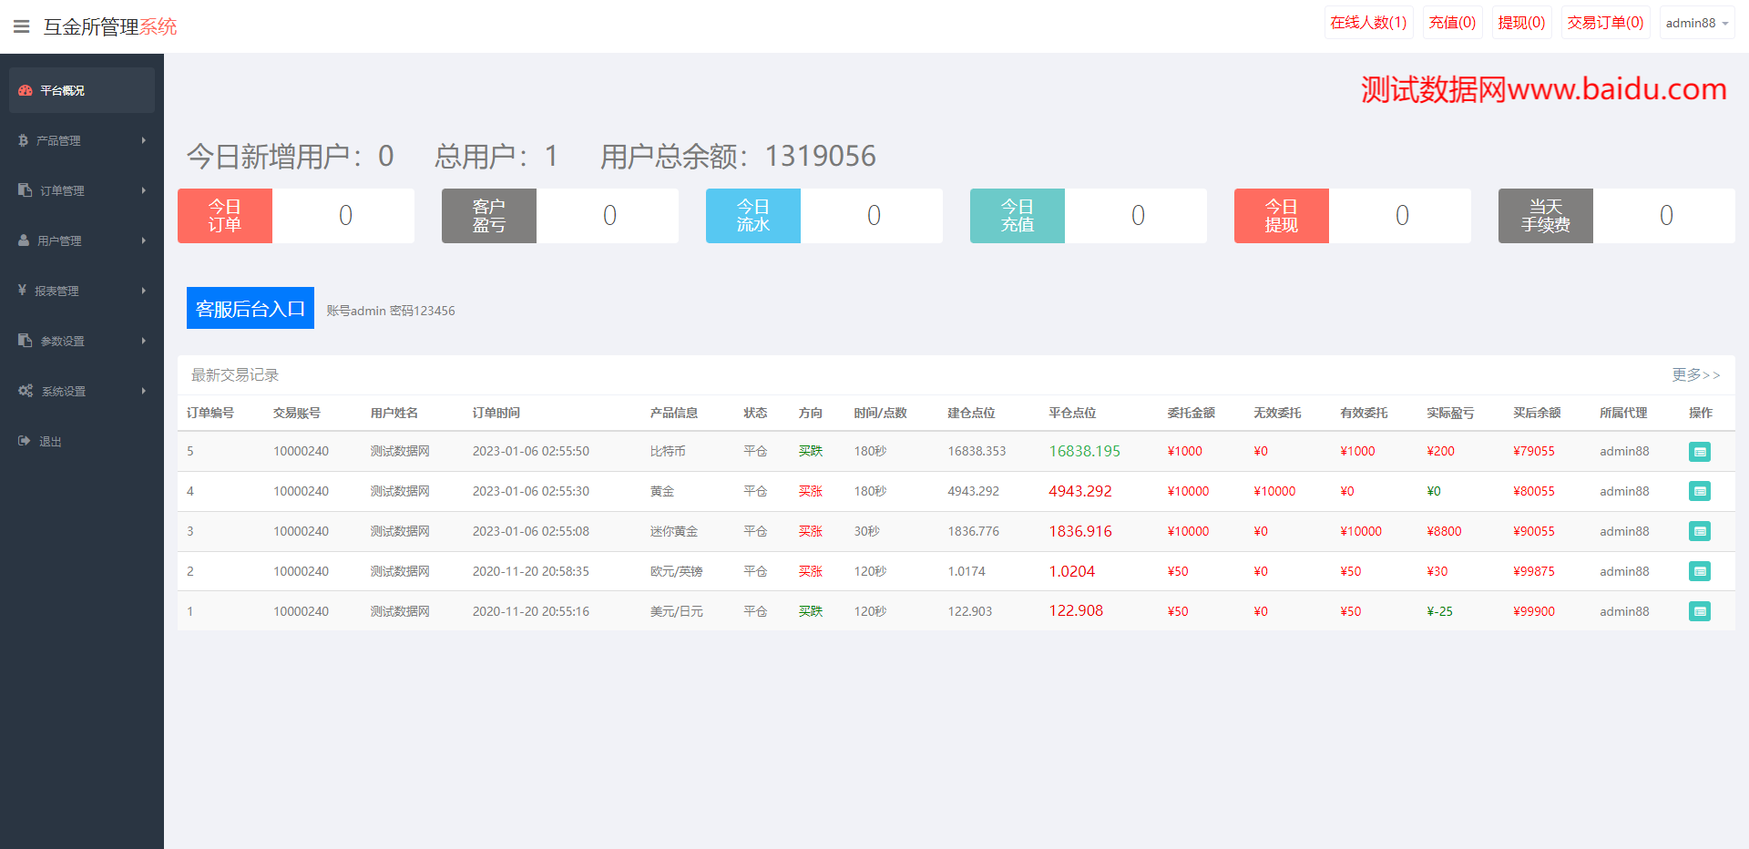The height and width of the screenshot is (849, 1749).
Task: Click the 客服后台入口 button
Action: (x=250, y=308)
